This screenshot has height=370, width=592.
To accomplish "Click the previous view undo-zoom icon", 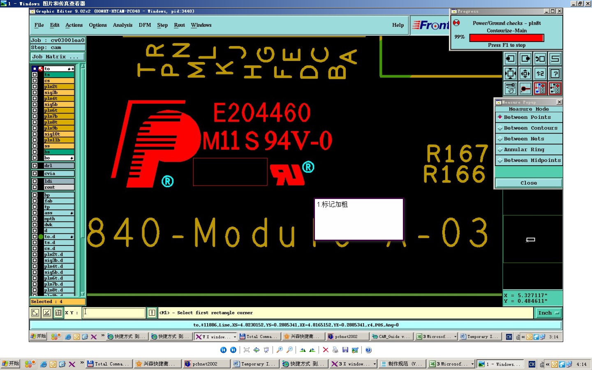I will [540, 59].
